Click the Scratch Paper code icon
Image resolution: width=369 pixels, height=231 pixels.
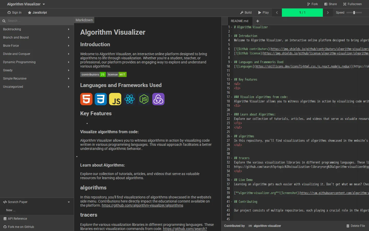click(x=5, y=202)
